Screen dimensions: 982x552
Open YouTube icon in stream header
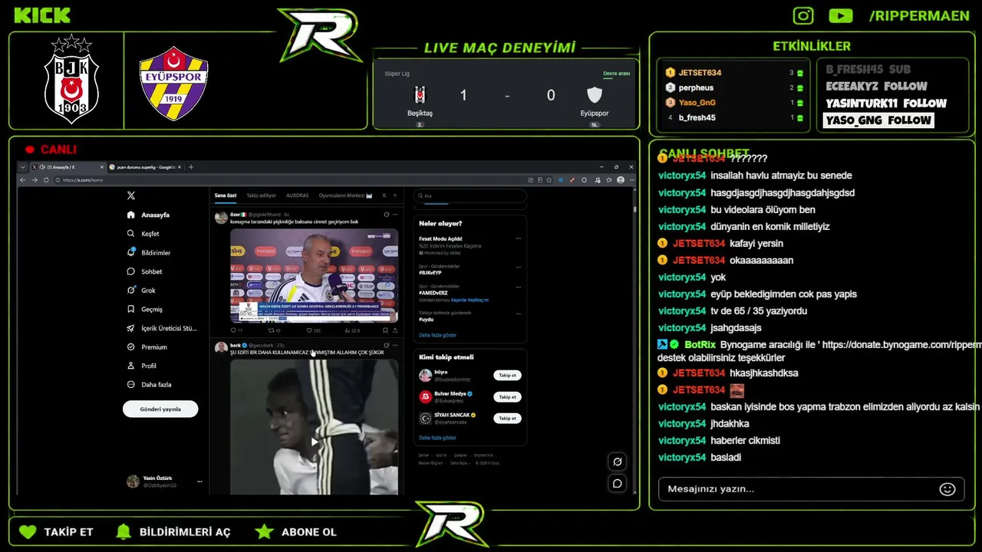[x=841, y=15]
